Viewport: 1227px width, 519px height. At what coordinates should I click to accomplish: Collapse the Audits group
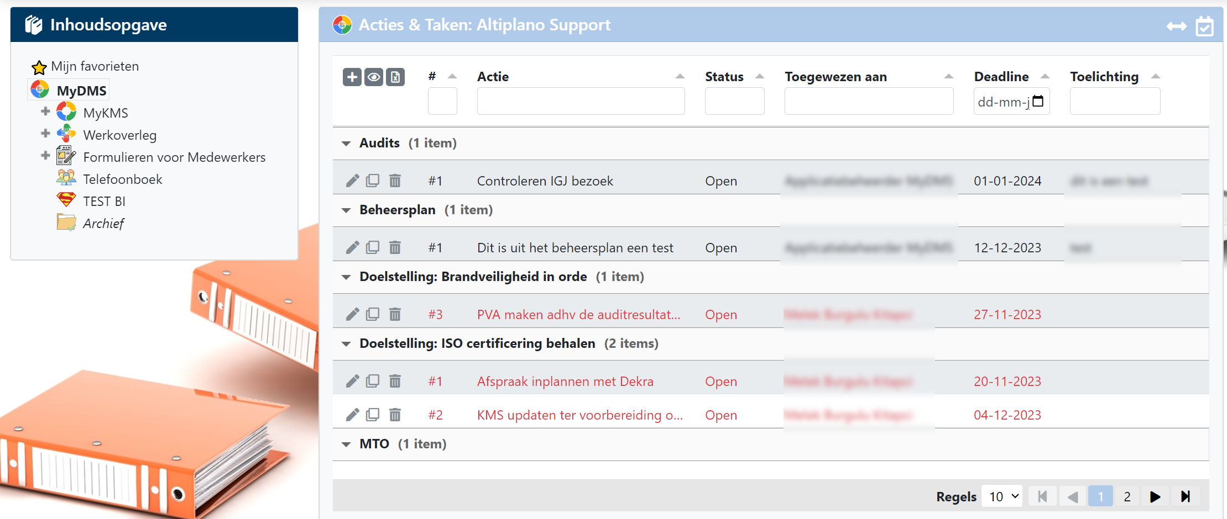pyautogui.click(x=346, y=144)
